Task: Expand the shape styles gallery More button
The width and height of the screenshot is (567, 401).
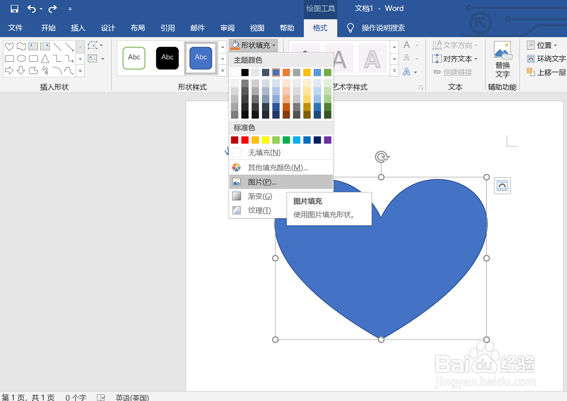Action: click(x=223, y=71)
